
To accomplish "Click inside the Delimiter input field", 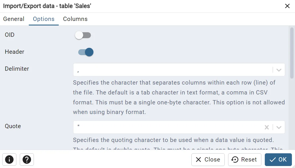I will click(172, 70).
